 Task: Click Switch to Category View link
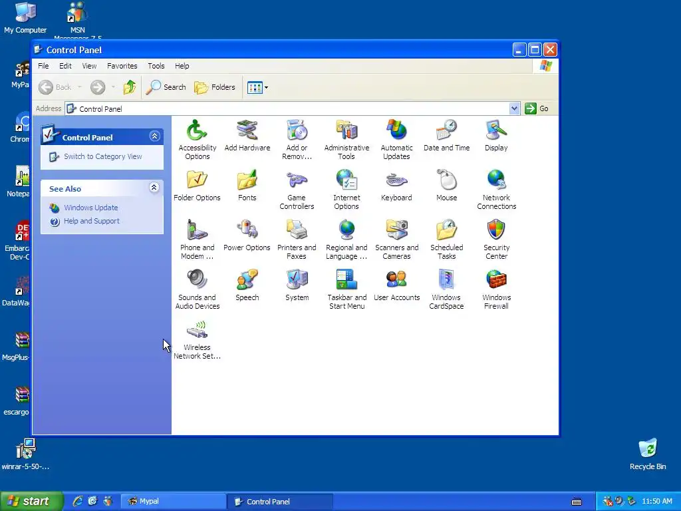tap(103, 156)
